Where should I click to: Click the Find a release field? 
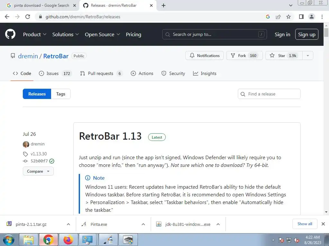[269, 94]
